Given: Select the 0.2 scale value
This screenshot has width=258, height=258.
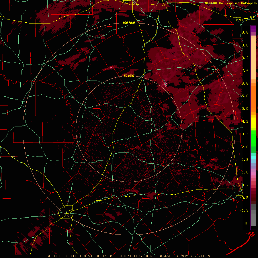Looking at the screenshot, I should coord(245,185).
